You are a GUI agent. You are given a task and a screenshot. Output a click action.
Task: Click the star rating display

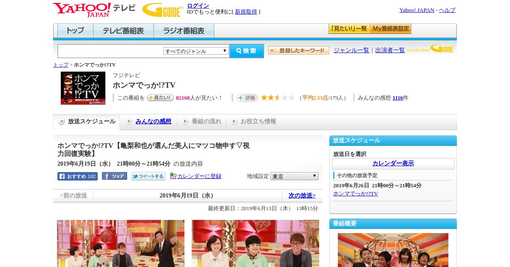pyautogui.click(x=278, y=97)
